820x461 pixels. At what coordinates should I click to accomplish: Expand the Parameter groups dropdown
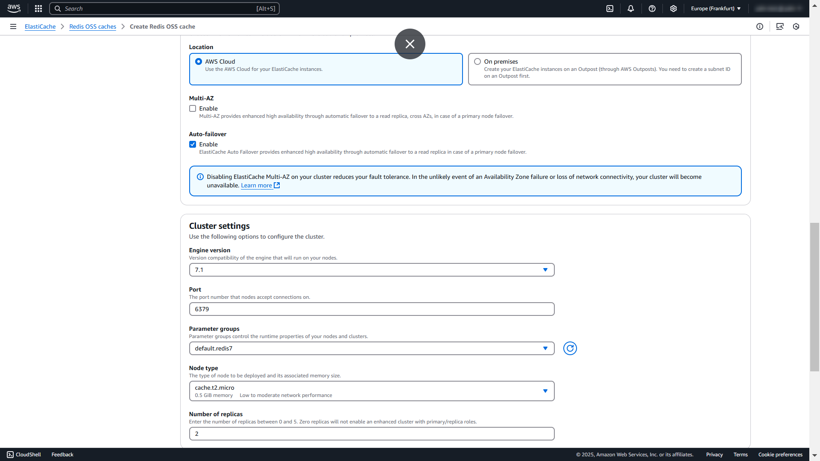tap(372, 348)
